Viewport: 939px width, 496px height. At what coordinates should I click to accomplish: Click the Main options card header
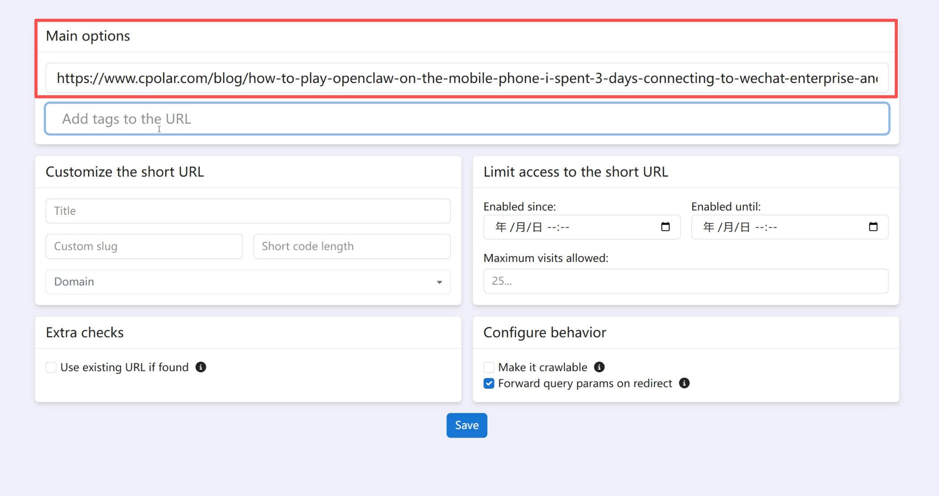466,36
